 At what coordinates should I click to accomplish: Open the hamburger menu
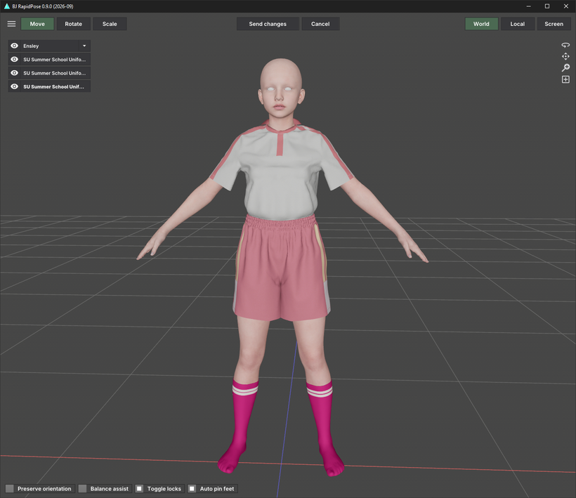coord(11,24)
